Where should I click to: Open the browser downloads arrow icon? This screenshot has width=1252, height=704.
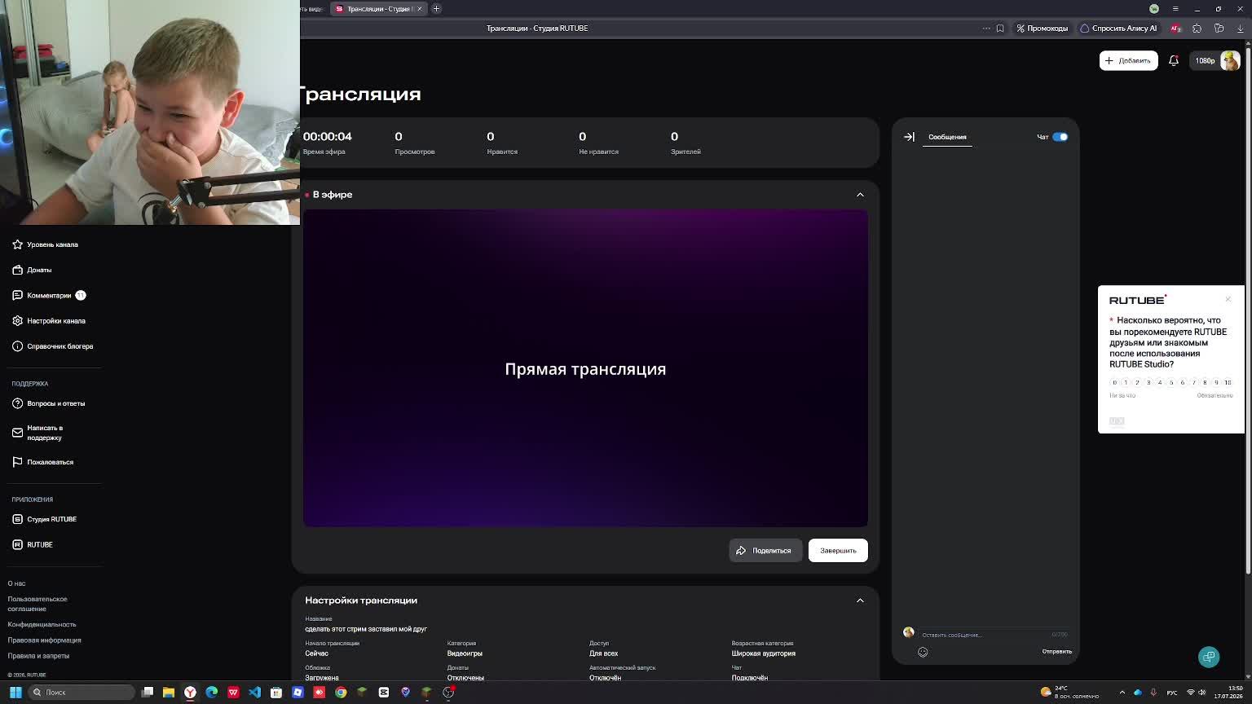click(x=1241, y=28)
